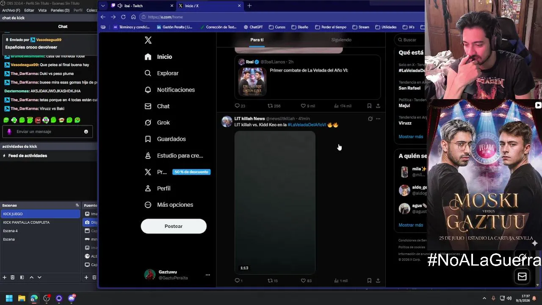Click Mostrar más under who to follow
The image size is (542, 305).
(411, 225)
